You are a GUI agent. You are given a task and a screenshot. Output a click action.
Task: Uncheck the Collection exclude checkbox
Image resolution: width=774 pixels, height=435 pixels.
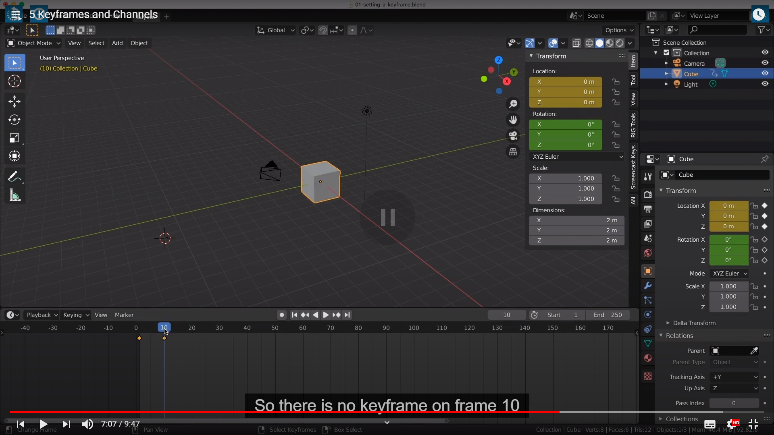tap(666, 53)
